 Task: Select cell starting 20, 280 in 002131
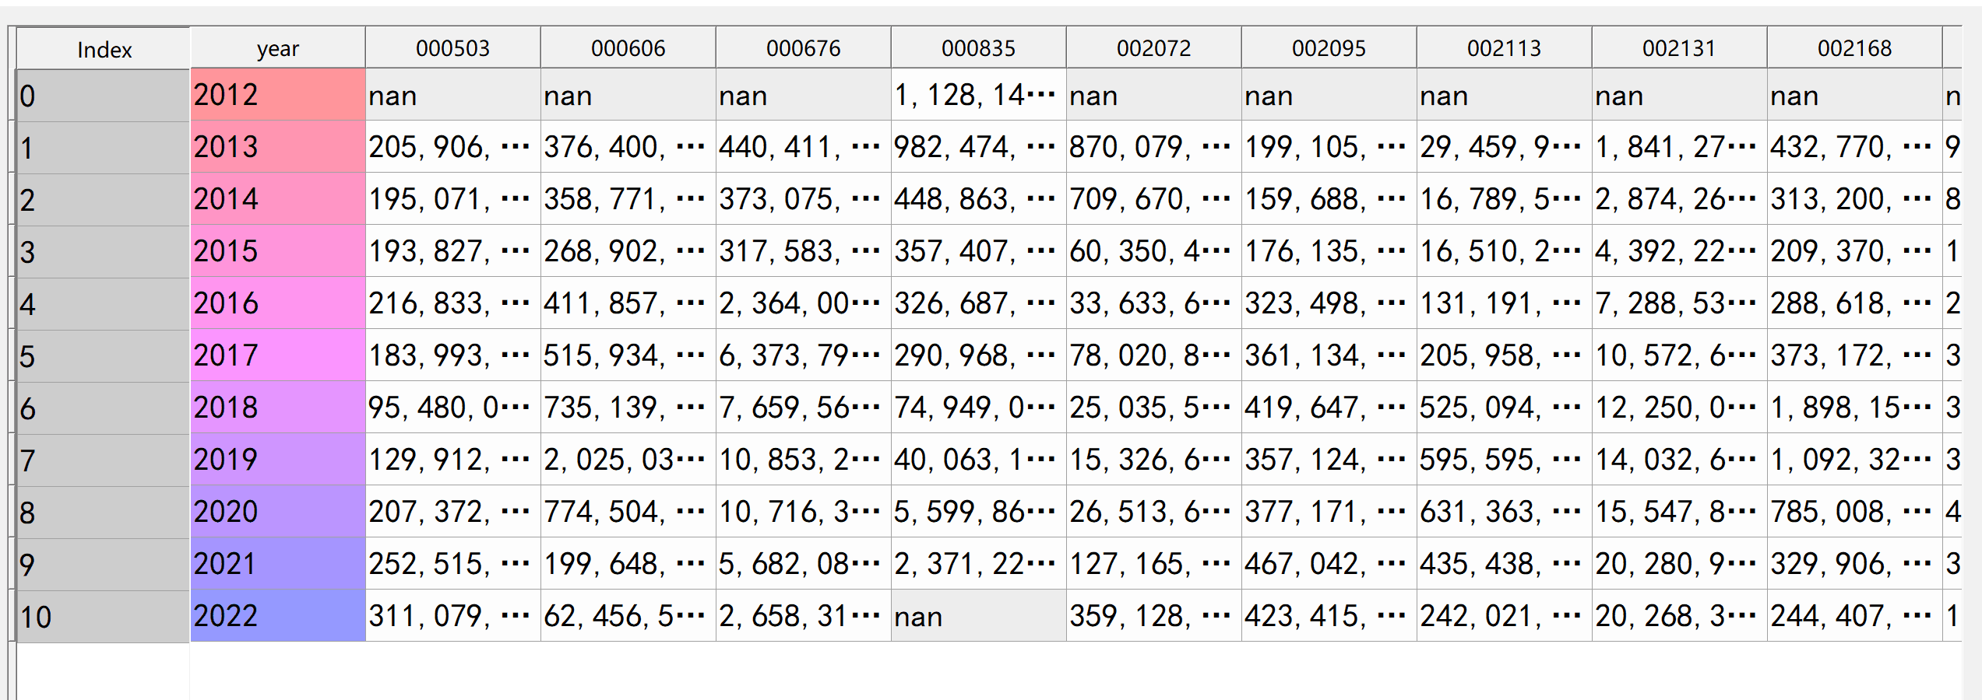pyautogui.click(x=1680, y=564)
